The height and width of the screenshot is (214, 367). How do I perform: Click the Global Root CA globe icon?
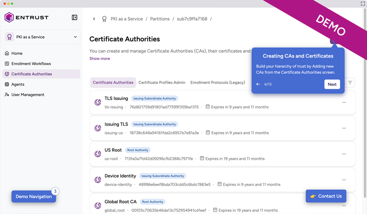[x=98, y=206]
